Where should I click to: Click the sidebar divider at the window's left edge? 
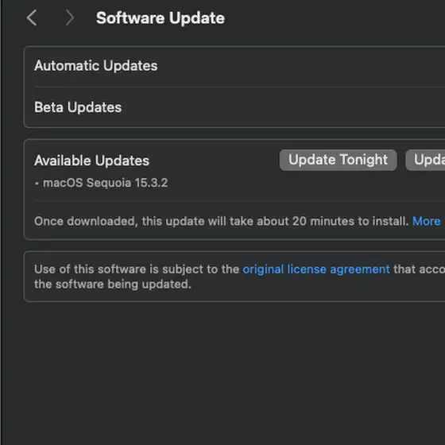pos(2,222)
